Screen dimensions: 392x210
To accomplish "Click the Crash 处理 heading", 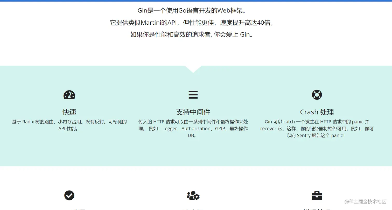I will coord(317,112).
